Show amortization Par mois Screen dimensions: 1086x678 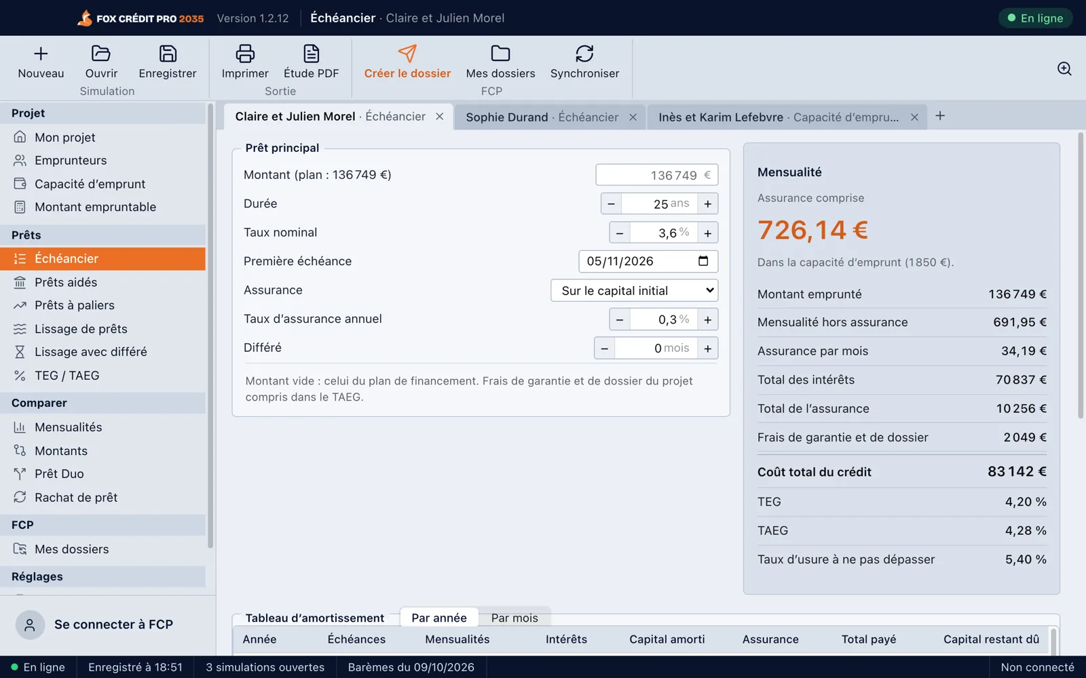pos(514,618)
